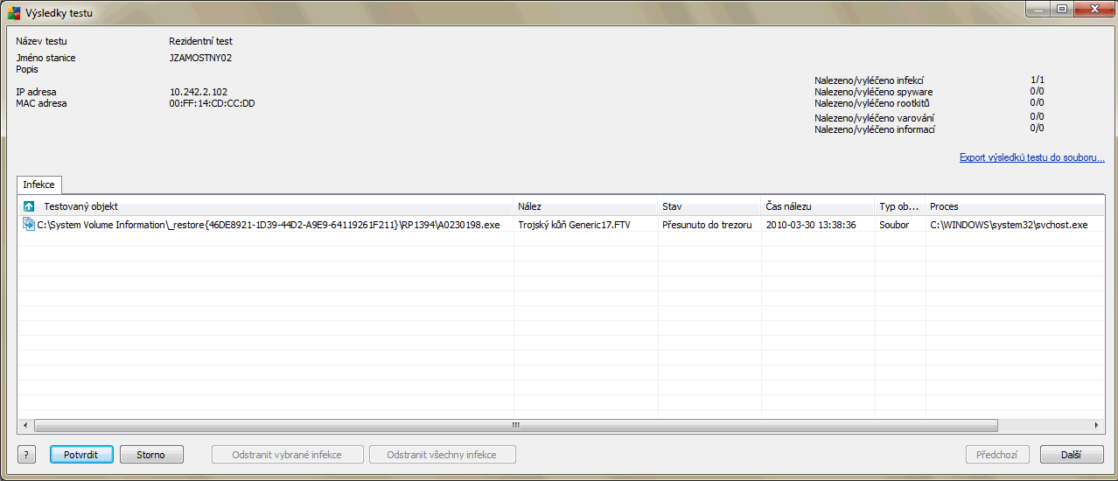Click the question mark help button

pyautogui.click(x=26, y=455)
